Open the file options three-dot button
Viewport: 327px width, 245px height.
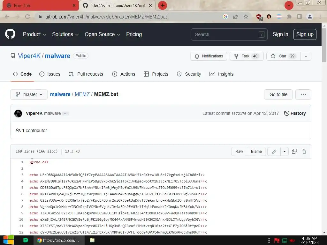pos(303,94)
